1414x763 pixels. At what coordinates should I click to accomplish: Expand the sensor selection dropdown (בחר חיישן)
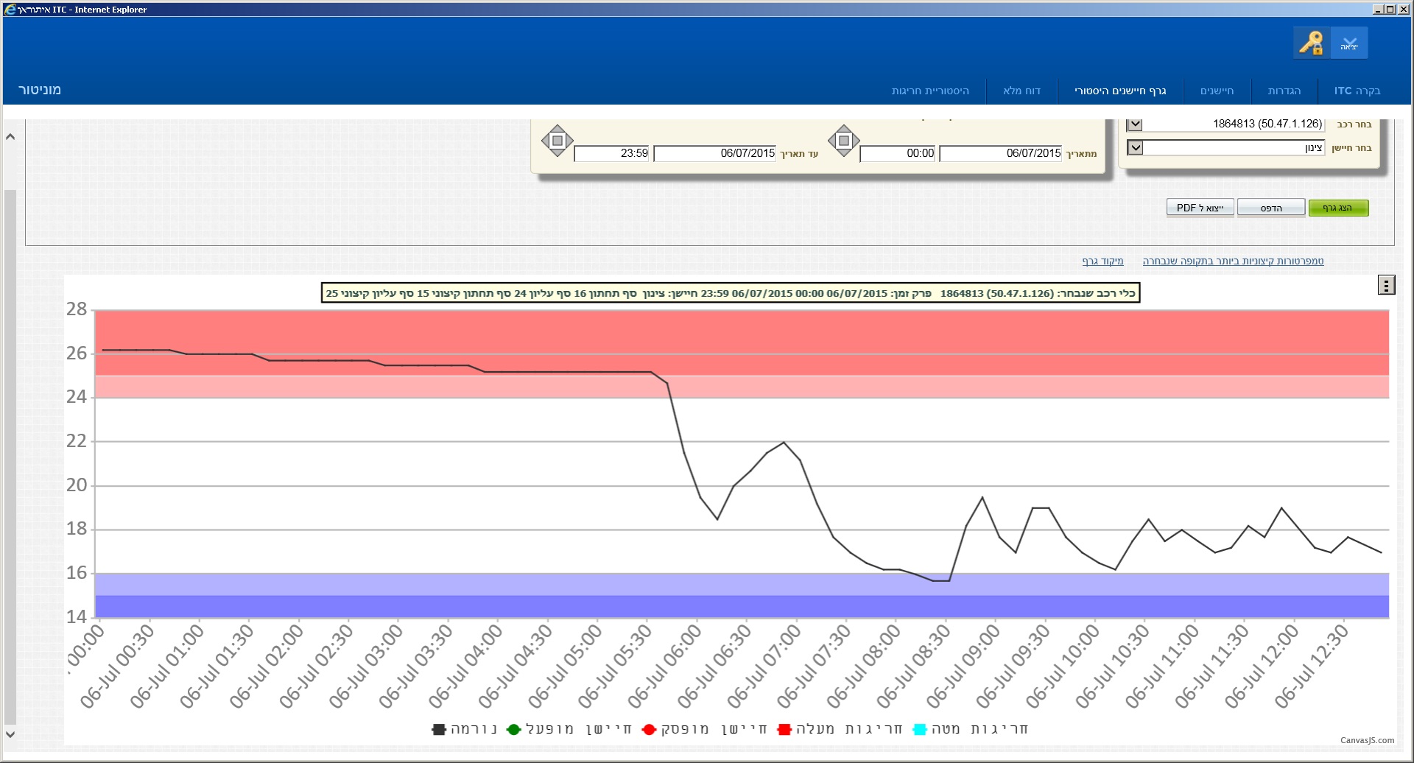[x=1135, y=148]
